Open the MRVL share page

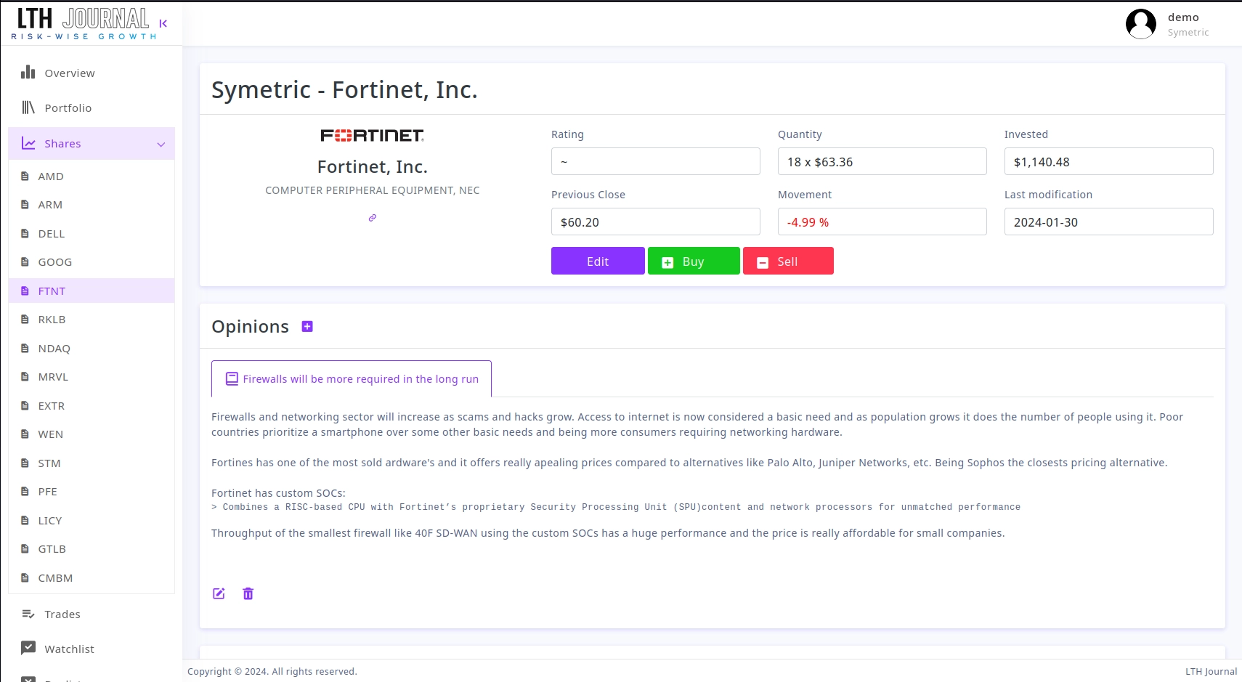(x=92, y=377)
